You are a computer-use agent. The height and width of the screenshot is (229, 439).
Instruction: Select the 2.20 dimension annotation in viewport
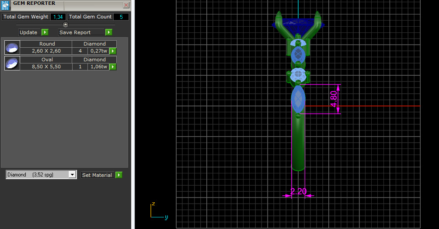(299, 191)
